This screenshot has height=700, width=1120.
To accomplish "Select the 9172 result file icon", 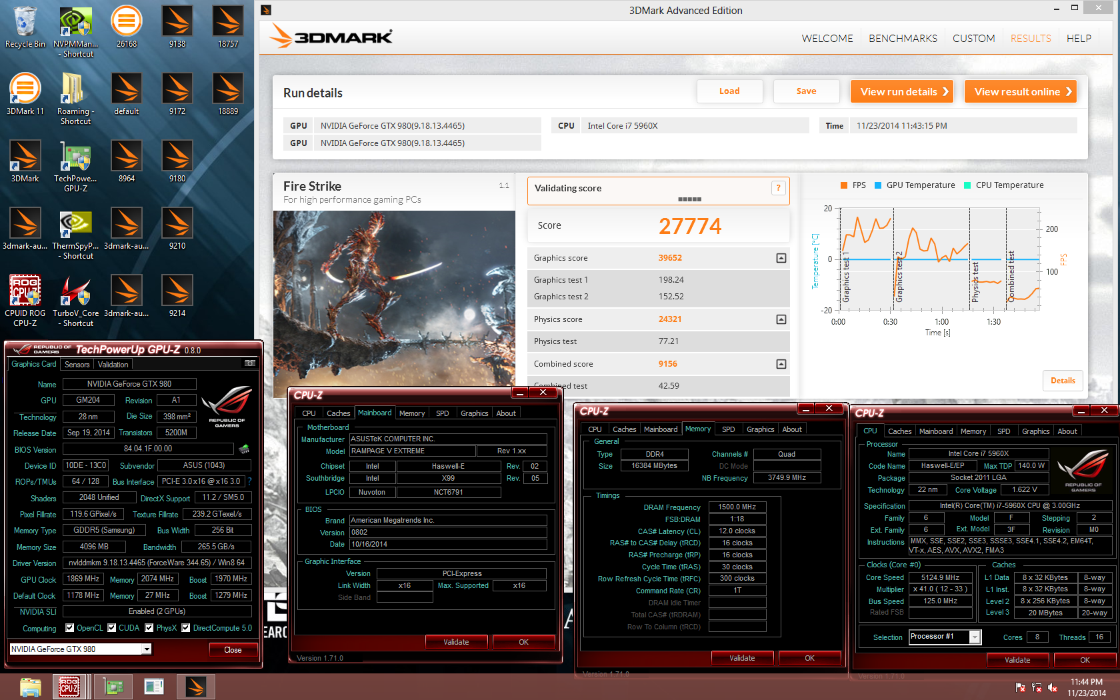I will [177, 95].
